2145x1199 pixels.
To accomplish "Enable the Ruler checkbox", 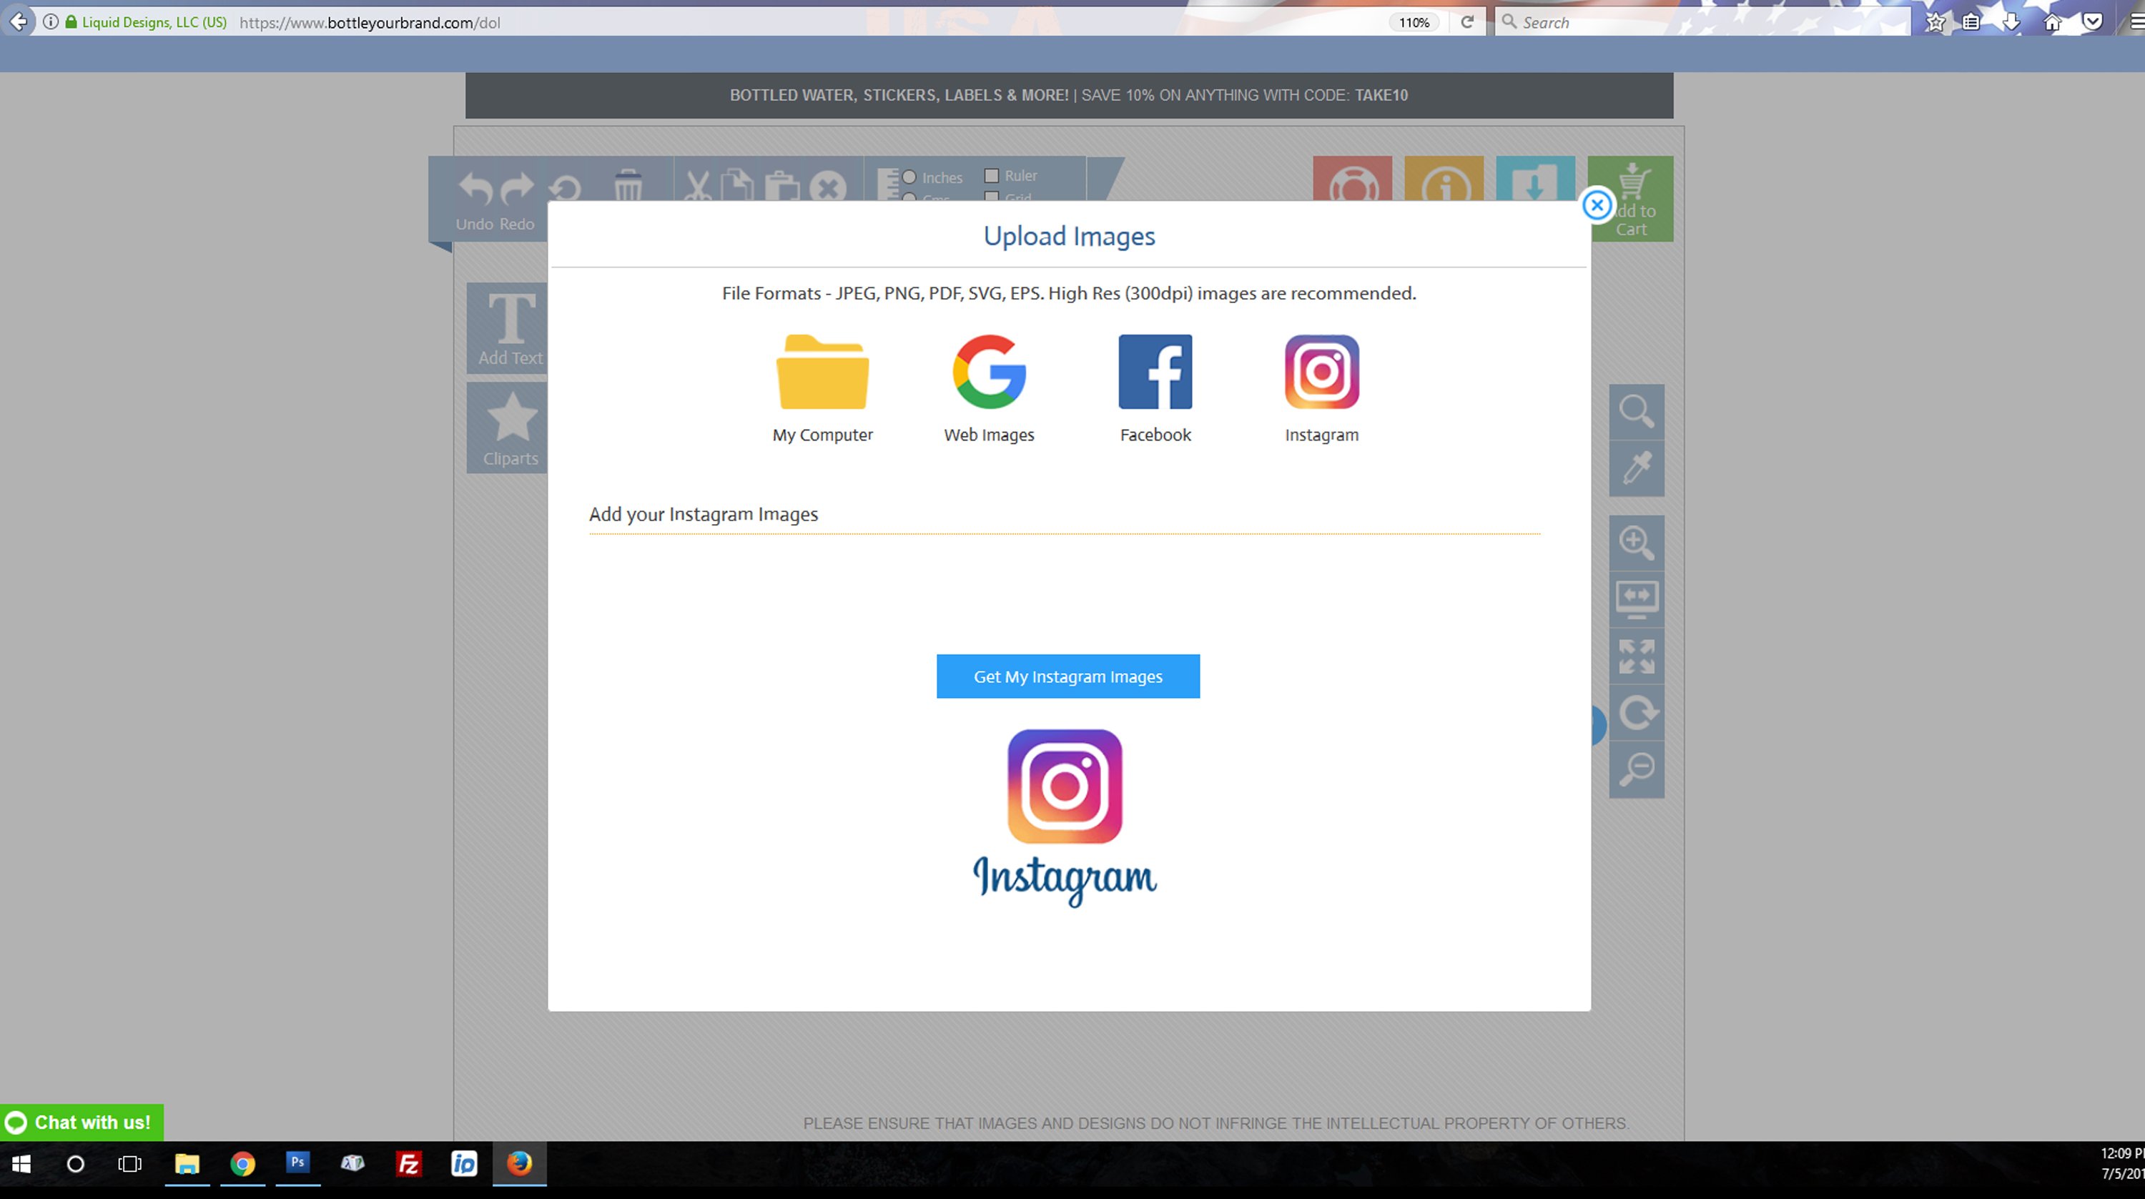I will (991, 176).
